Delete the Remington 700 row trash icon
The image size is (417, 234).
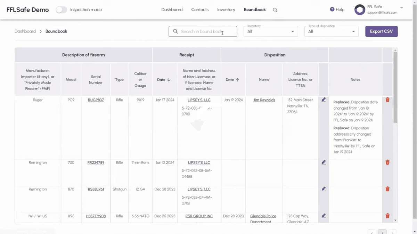point(387,162)
